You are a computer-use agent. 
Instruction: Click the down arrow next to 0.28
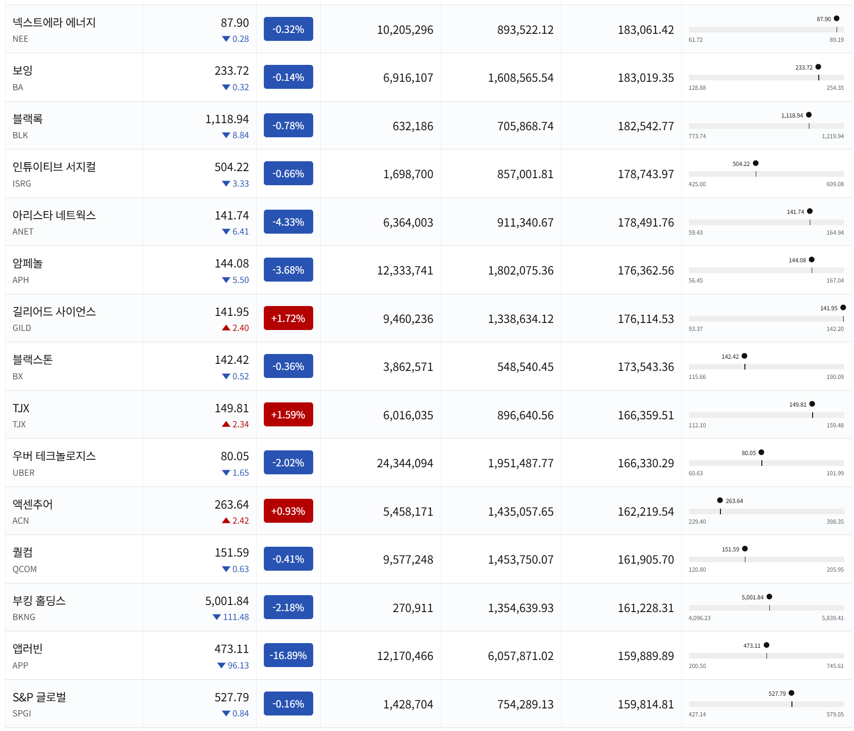click(226, 39)
